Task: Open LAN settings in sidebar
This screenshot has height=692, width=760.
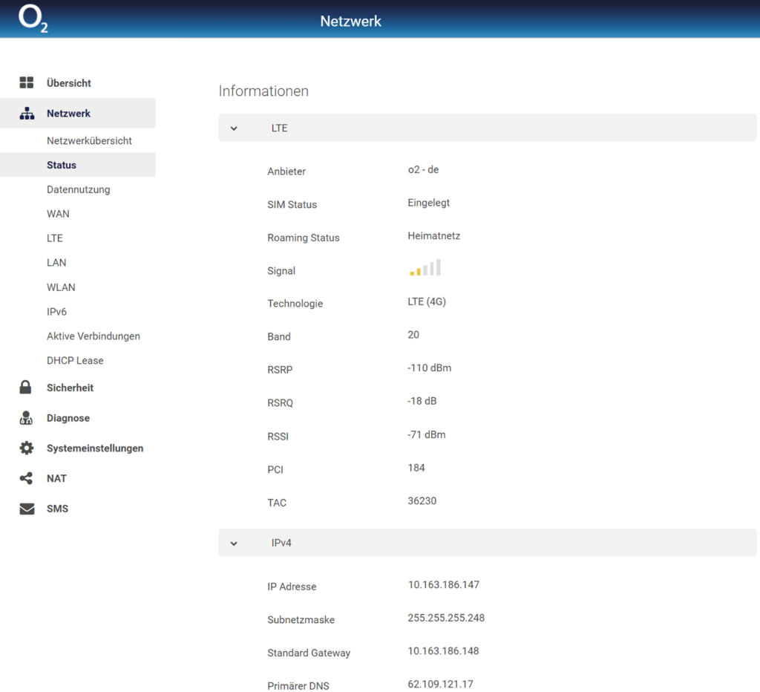Action: [56, 263]
